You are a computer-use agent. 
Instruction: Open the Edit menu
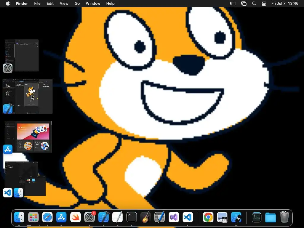(50, 4)
